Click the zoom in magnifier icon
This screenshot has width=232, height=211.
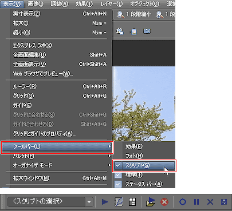(160, 14)
